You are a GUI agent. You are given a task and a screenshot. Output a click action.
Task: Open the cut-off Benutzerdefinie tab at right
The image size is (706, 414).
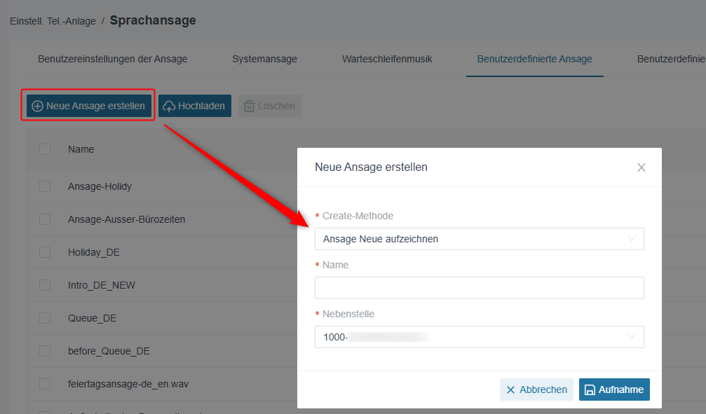[671, 59]
